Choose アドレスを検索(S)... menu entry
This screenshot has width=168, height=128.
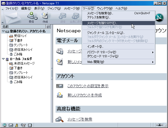[119, 17]
